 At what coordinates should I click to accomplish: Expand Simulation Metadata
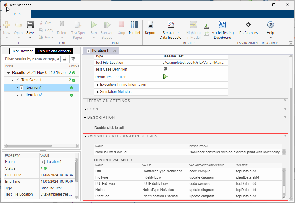pos(98,92)
